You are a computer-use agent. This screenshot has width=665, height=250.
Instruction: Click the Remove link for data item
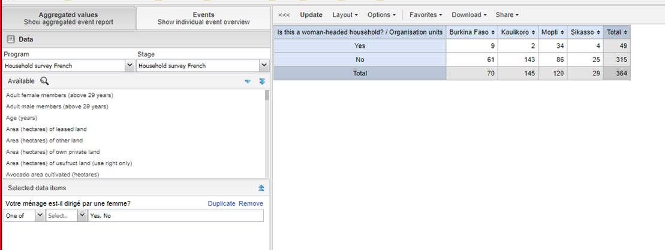(x=251, y=204)
